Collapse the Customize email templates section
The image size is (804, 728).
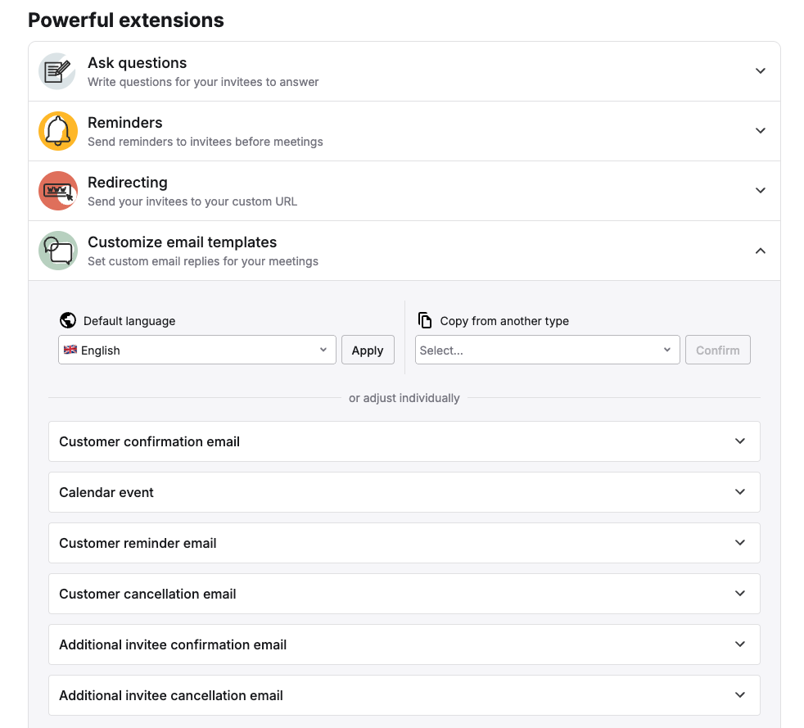[x=760, y=251]
